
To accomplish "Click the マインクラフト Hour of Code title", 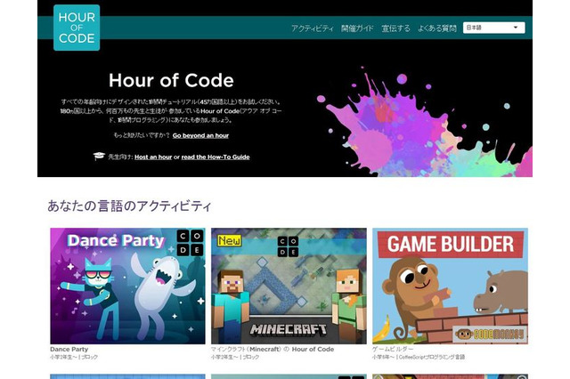I will coord(273,350).
